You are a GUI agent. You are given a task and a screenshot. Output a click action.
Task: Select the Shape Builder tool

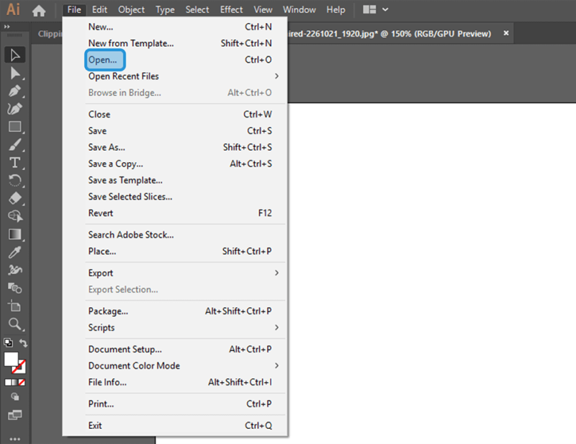[x=14, y=216]
